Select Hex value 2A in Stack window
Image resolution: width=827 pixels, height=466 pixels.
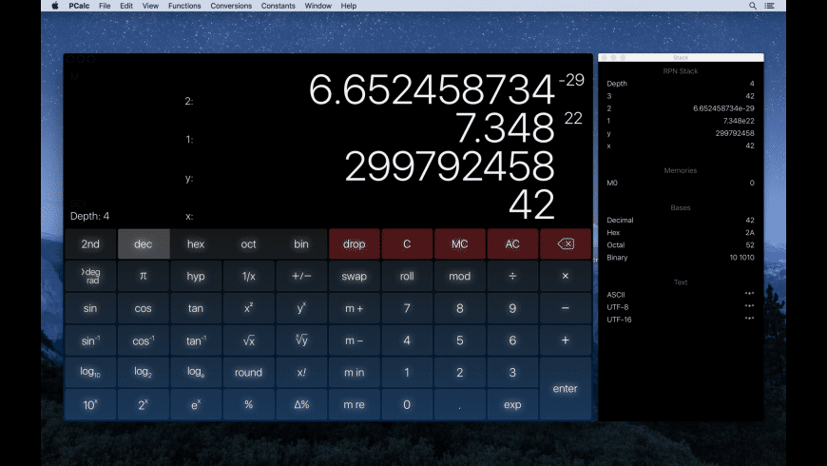749,233
